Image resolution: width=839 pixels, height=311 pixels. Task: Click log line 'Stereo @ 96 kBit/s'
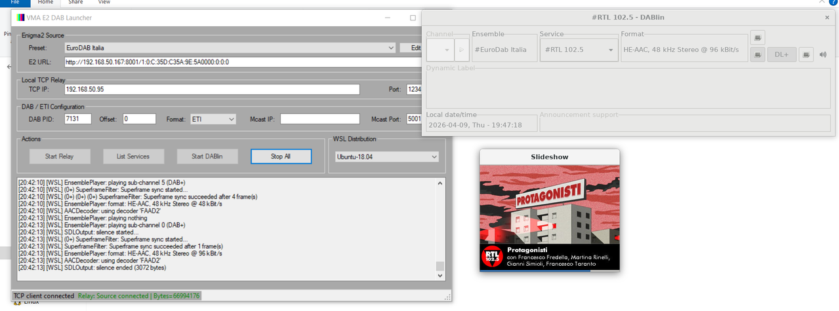(x=120, y=253)
